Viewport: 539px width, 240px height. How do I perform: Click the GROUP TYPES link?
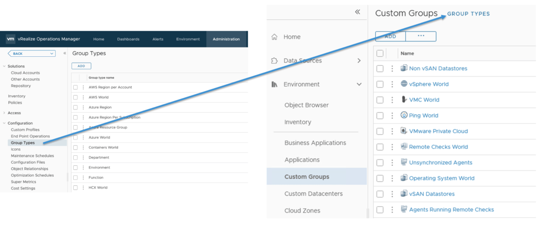click(468, 14)
